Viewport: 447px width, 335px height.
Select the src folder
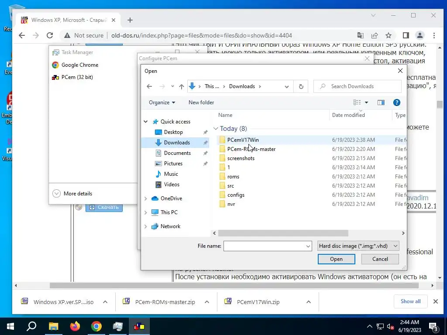tap(230, 186)
